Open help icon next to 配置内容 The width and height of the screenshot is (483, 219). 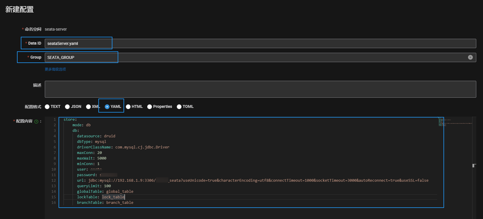(36, 122)
